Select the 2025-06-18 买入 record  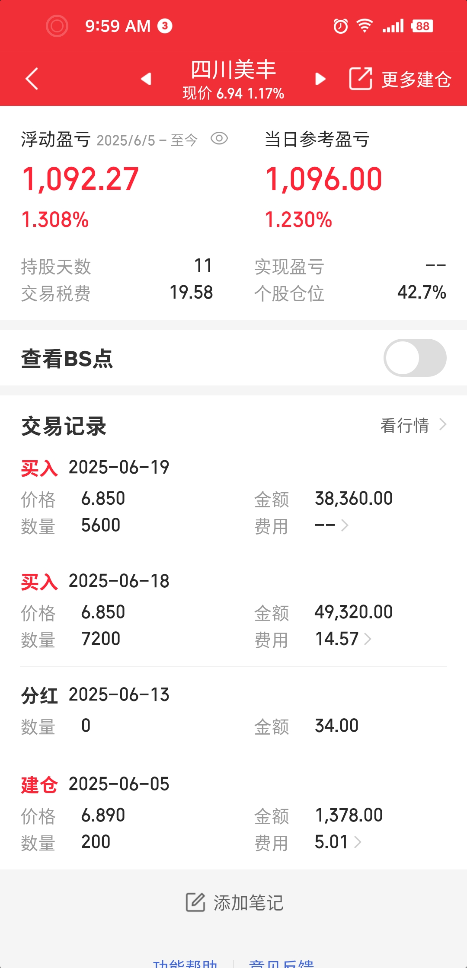[233, 610]
